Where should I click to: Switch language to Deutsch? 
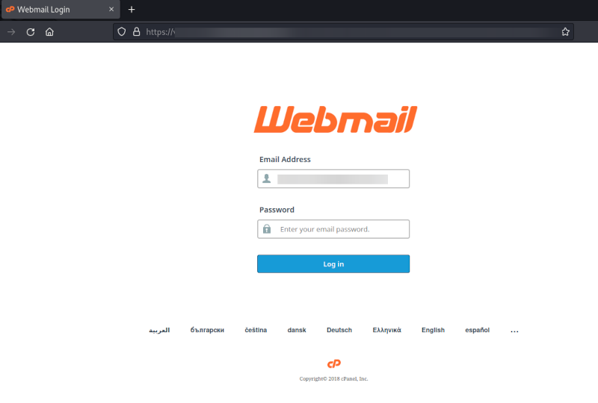point(339,330)
